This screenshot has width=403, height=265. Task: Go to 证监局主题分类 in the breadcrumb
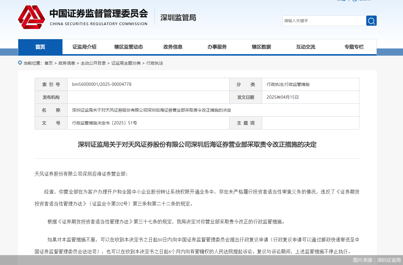[x=126, y=63]
